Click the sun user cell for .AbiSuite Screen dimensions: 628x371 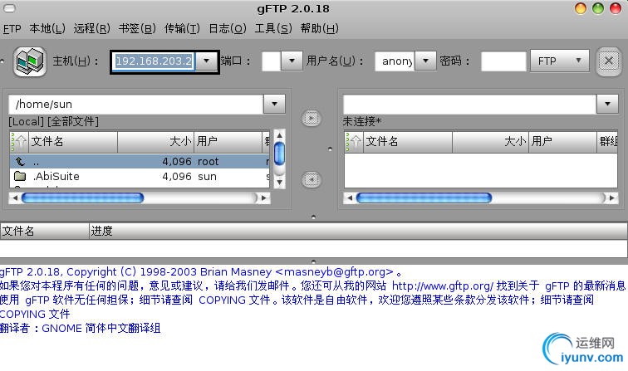[207, 177]
